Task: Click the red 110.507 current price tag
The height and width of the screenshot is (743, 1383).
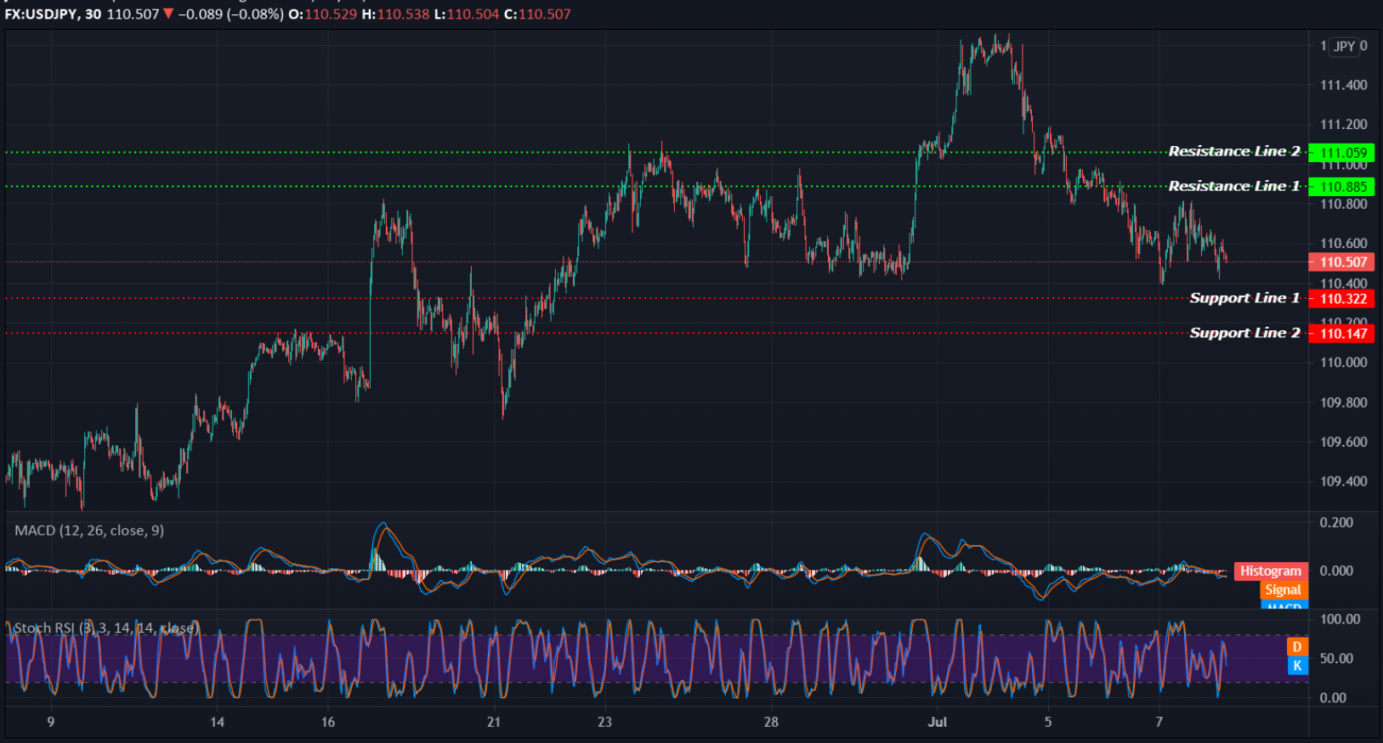Action: point(1342,262)
